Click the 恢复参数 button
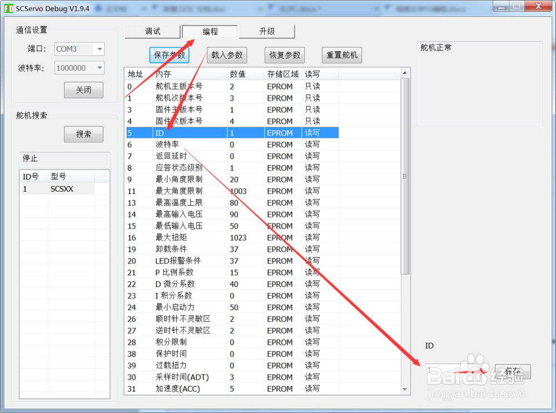 tap(284, 54)
